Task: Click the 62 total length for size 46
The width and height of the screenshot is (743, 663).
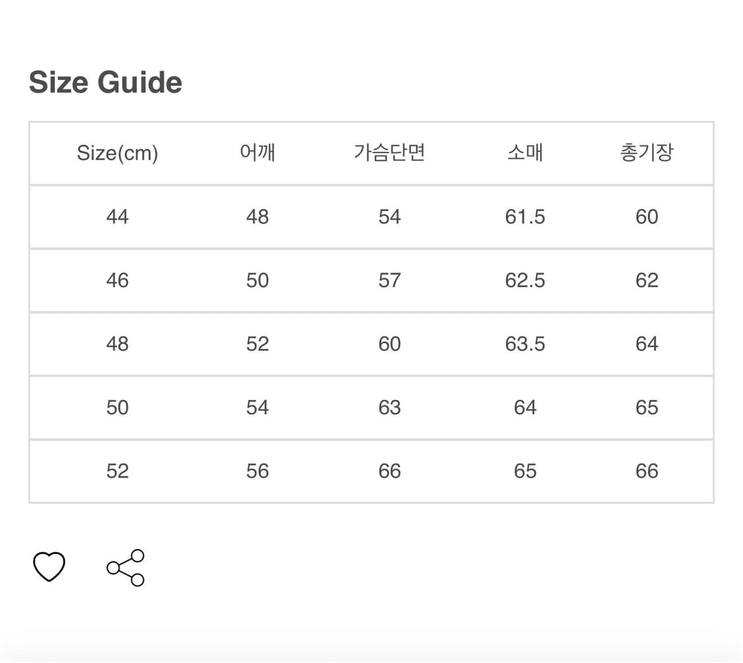Action: coord(647,280)
